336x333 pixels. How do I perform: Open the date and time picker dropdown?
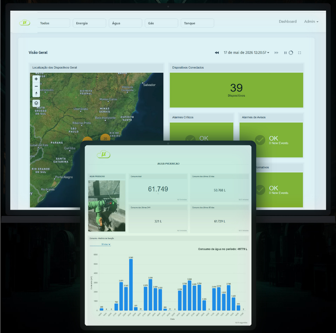point(246,53)
